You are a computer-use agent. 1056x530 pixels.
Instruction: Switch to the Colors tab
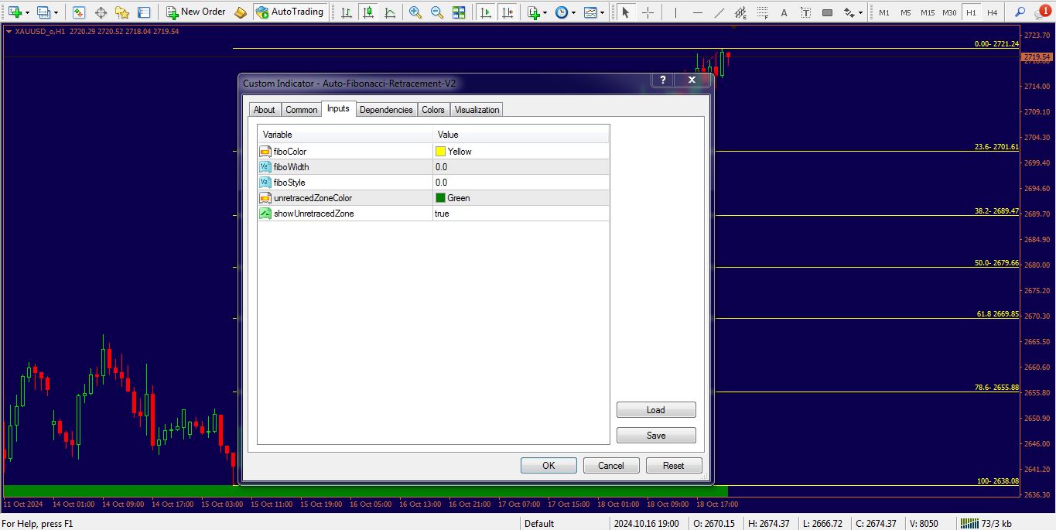[433, 110]
